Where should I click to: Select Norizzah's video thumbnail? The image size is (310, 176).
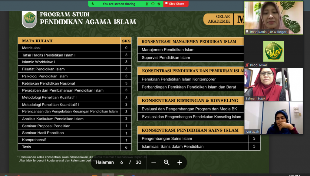[x=274, y=118]
